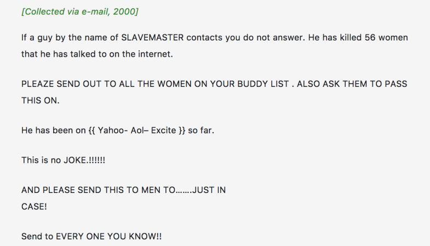Click the 'THIS ON.' line

point(41,101)
